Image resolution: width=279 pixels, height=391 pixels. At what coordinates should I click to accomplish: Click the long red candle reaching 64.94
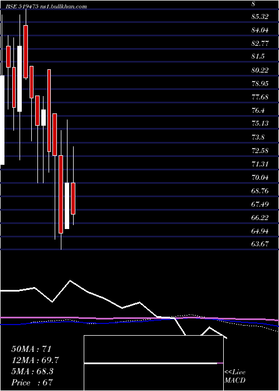[61, 194]
